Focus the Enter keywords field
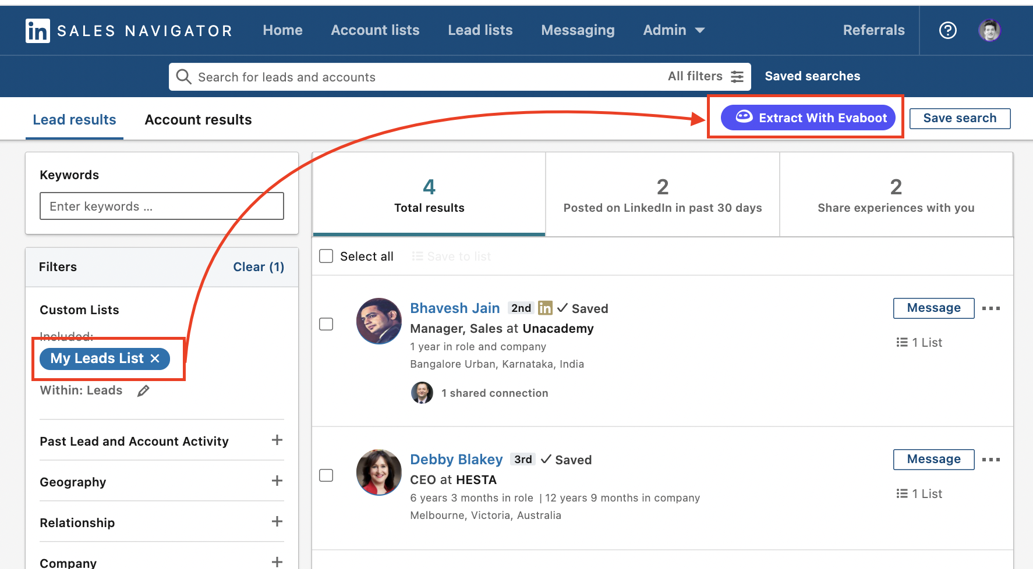The width and height of the screenshot is (1033, 569). 162,206
